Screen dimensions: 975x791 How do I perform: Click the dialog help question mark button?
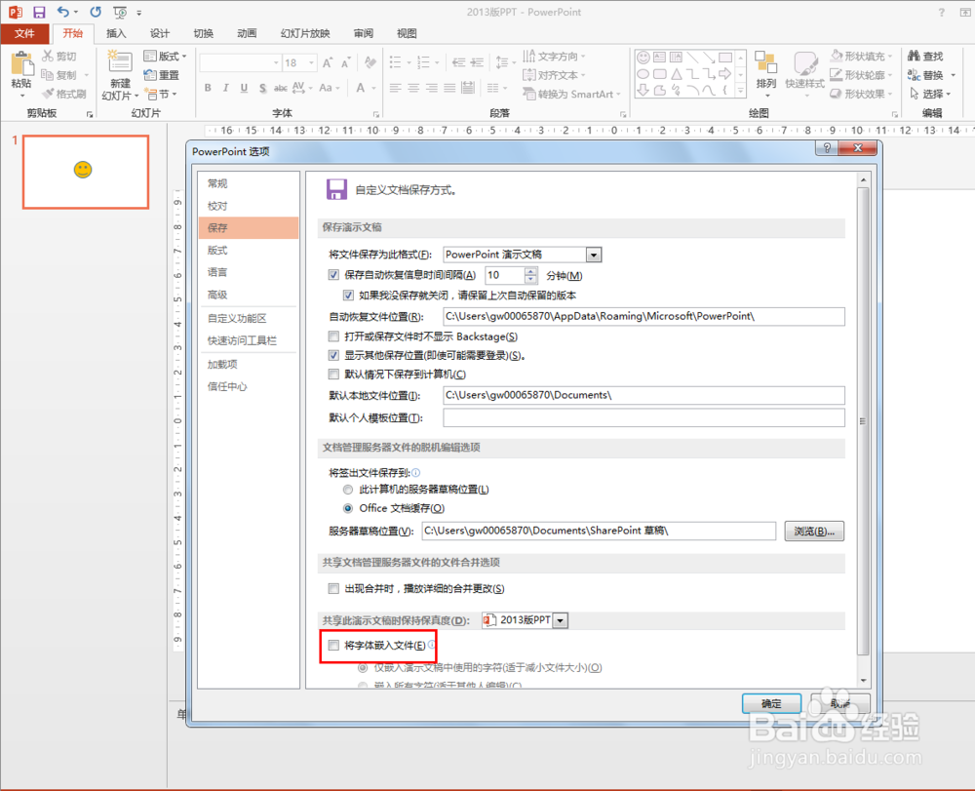(827, 148)
